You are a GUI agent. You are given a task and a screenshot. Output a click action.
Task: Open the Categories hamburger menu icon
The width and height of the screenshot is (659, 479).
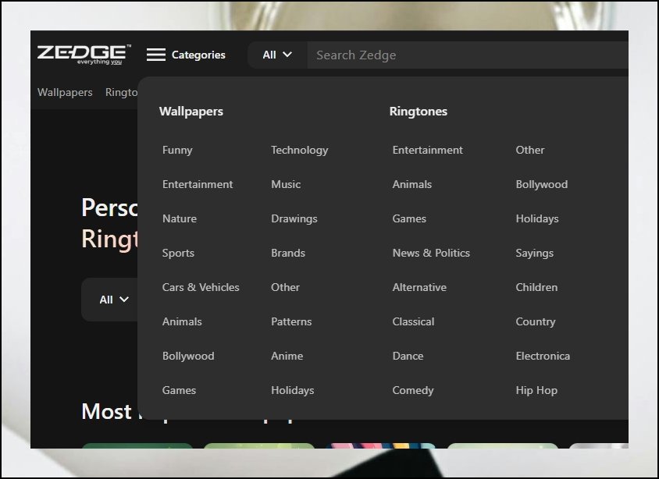pyautogui.click(x=156, y=55)
